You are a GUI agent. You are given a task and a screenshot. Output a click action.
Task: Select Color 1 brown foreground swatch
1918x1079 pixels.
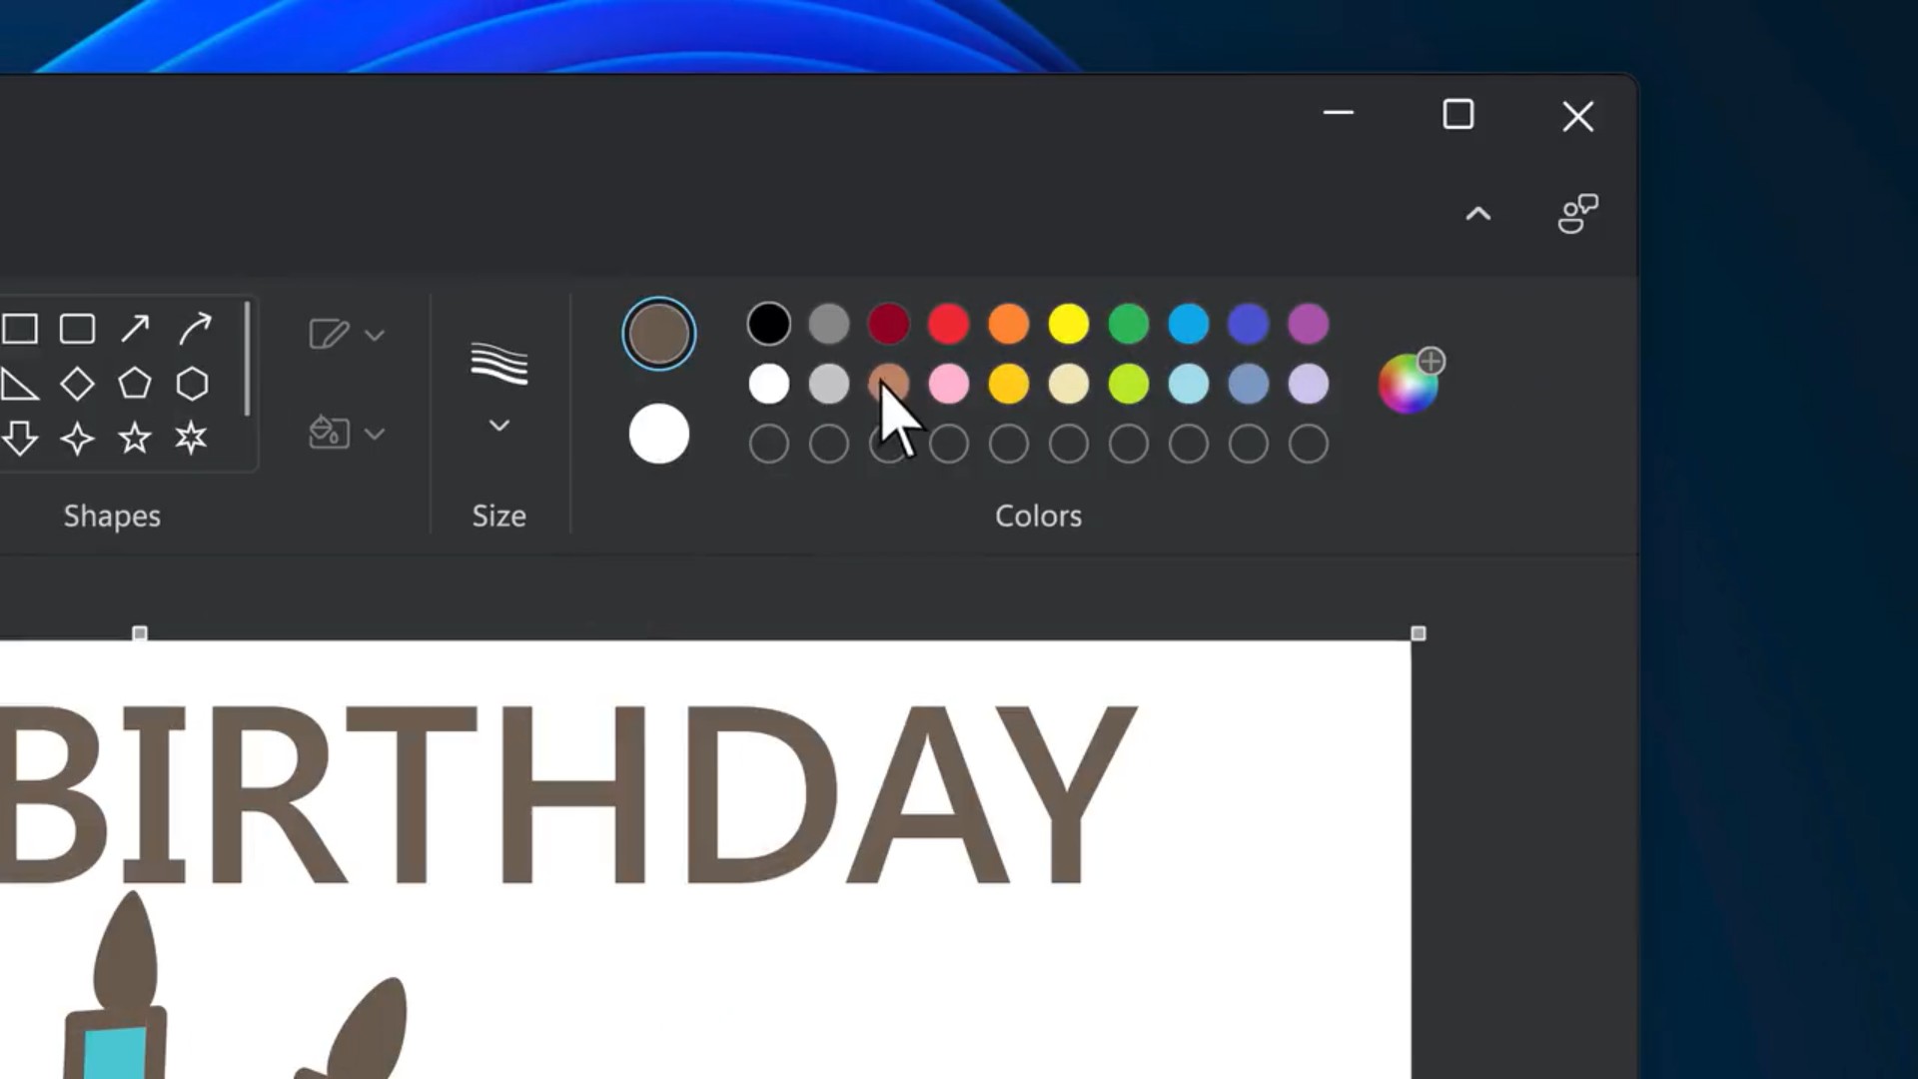click(x=658, y=334)
